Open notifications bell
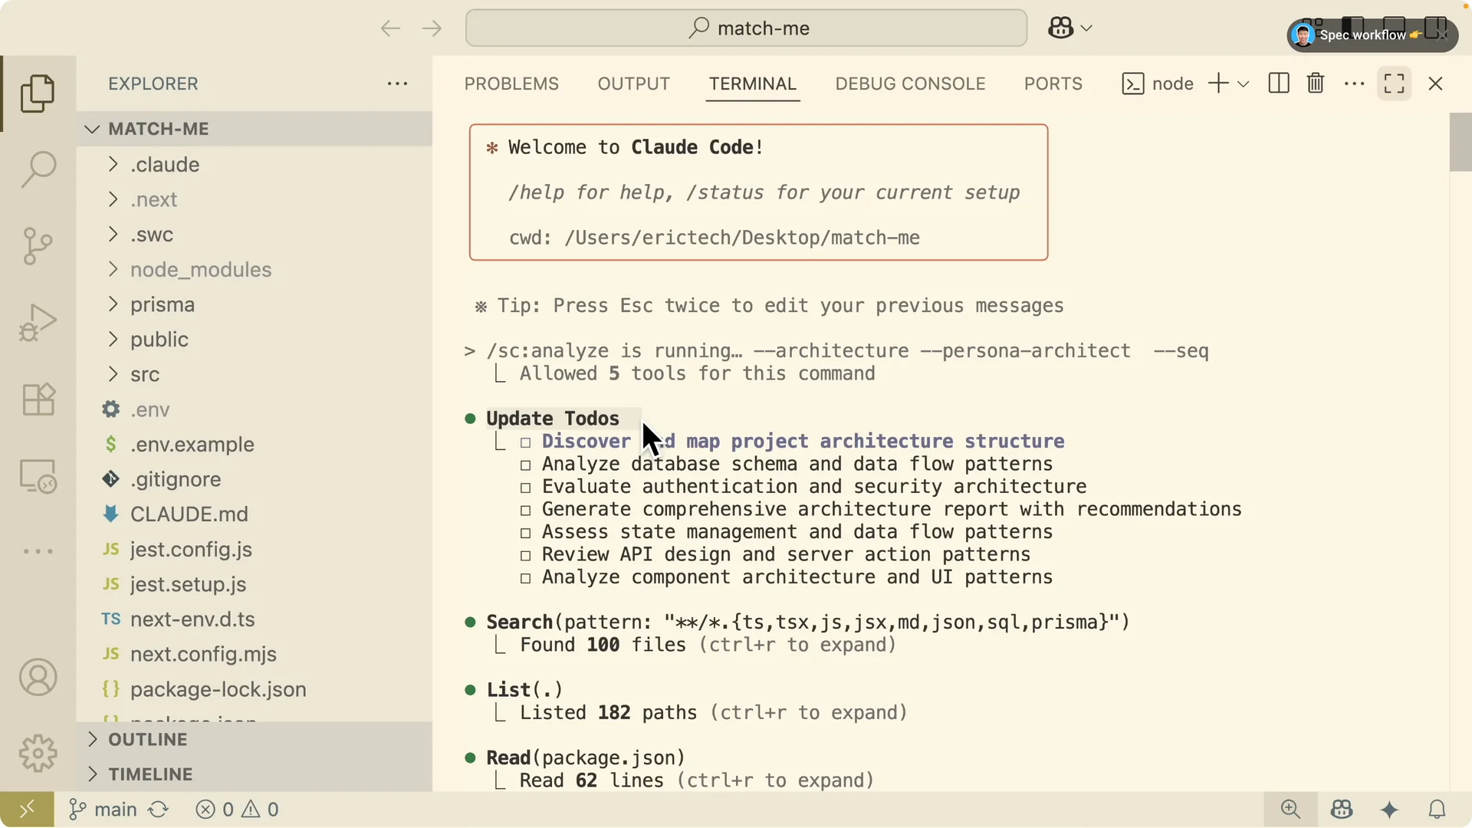The height and width of the screenshot is (828, 1472). click(1437, 810)
